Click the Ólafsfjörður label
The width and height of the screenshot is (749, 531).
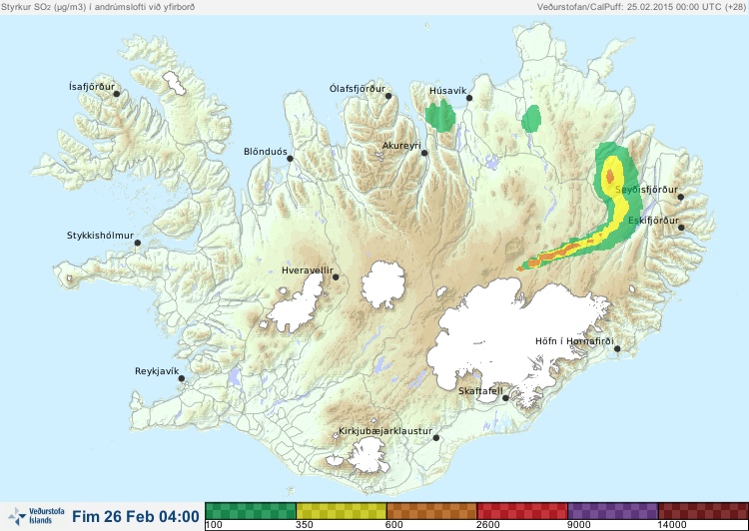(358, 89)
